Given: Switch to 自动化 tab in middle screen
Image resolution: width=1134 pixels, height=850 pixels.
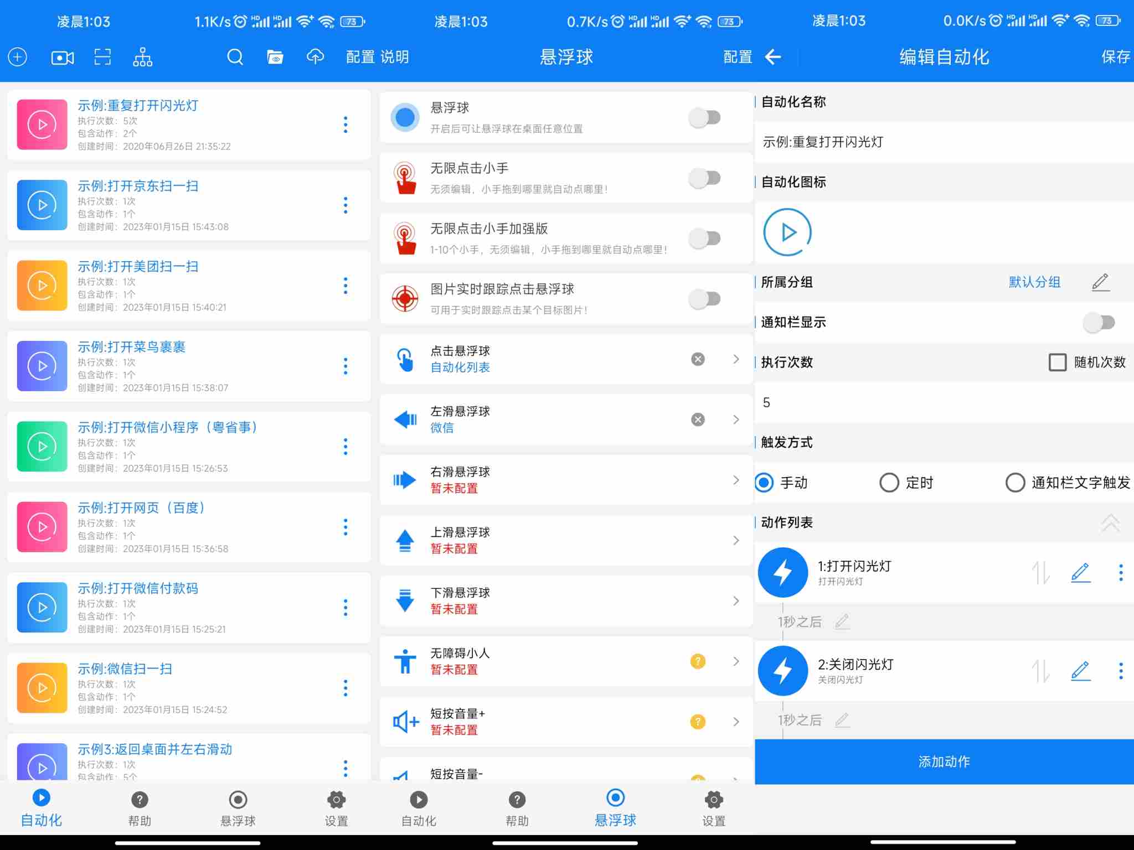Looking at the screenshot, I should pos(419,809).
